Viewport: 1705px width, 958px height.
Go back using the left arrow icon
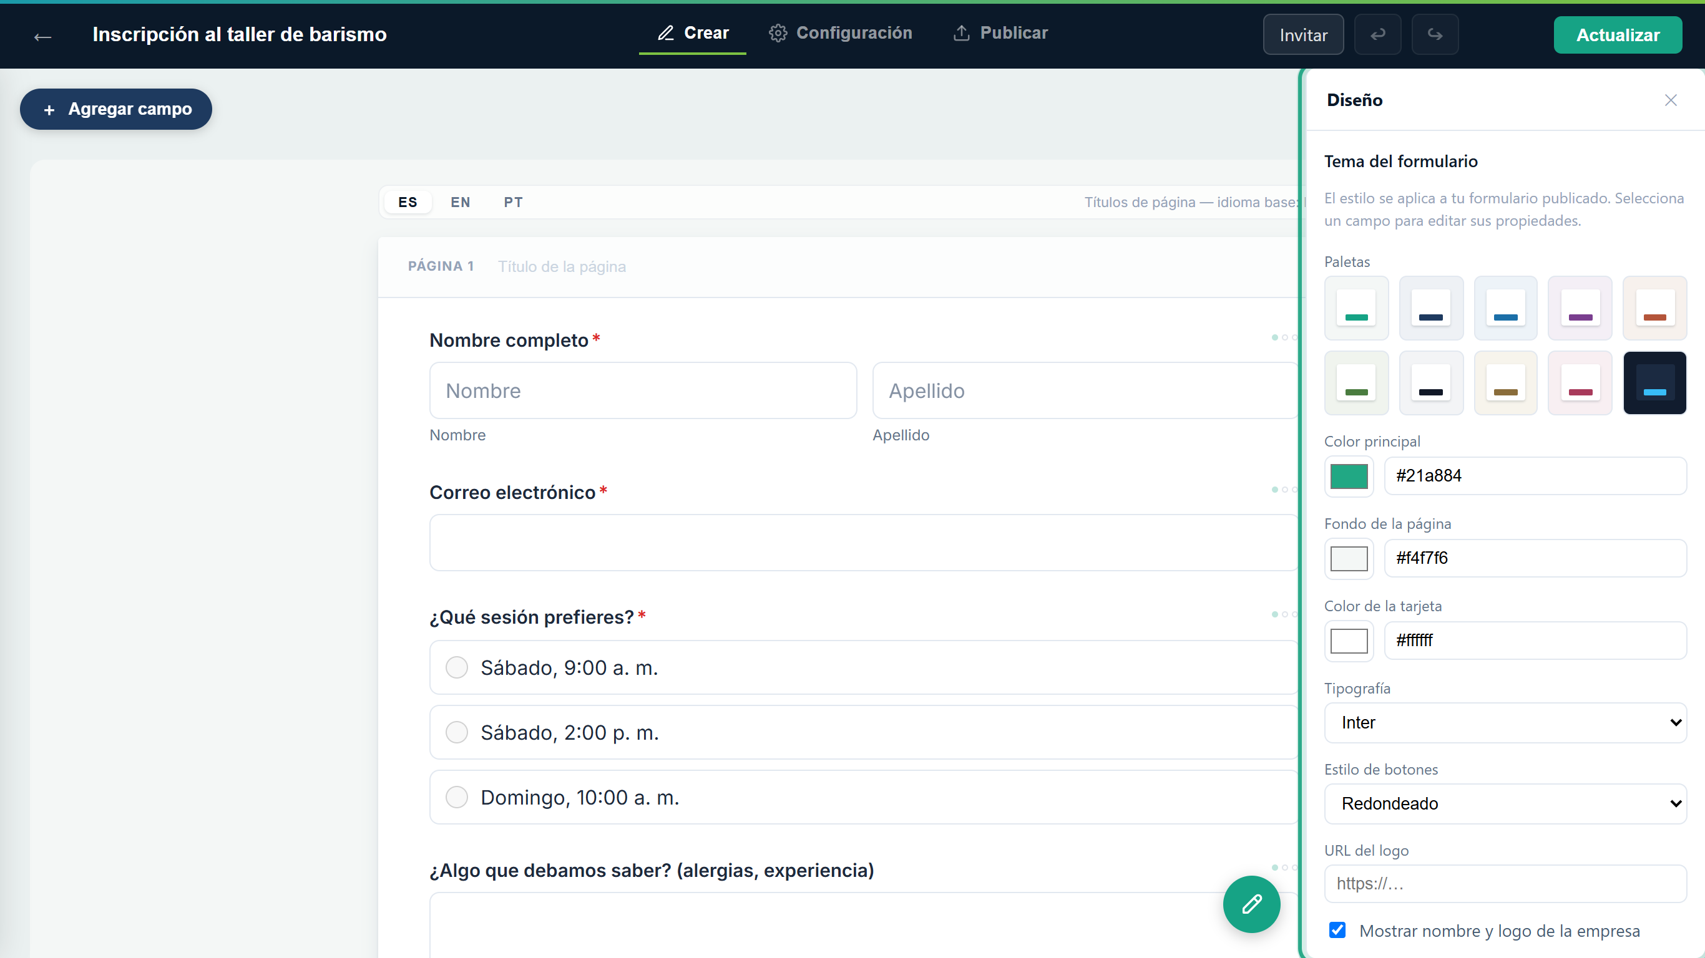point(42,36)
